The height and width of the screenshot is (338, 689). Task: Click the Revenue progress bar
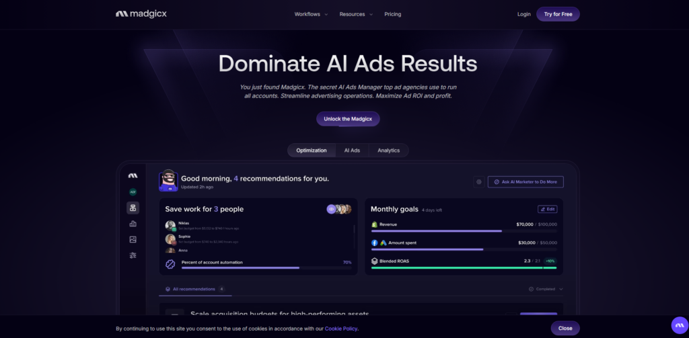tap(464, 231)
